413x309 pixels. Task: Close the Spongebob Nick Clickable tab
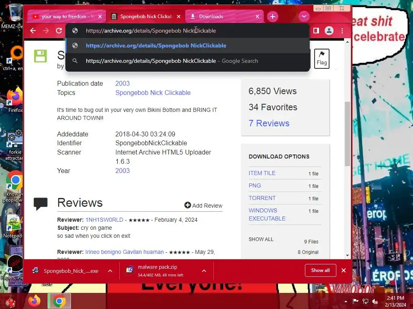pos(179,16)
